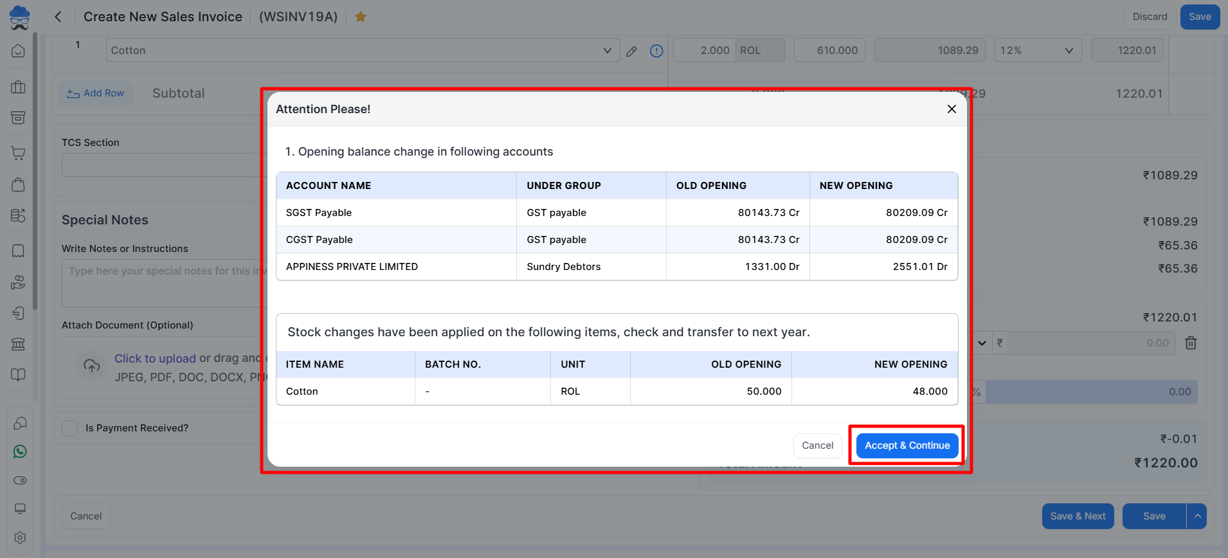This screenshot has height=558, width=1228.
Task: Click the pencil edit icon beside Cotton
Action: point(631,51)
